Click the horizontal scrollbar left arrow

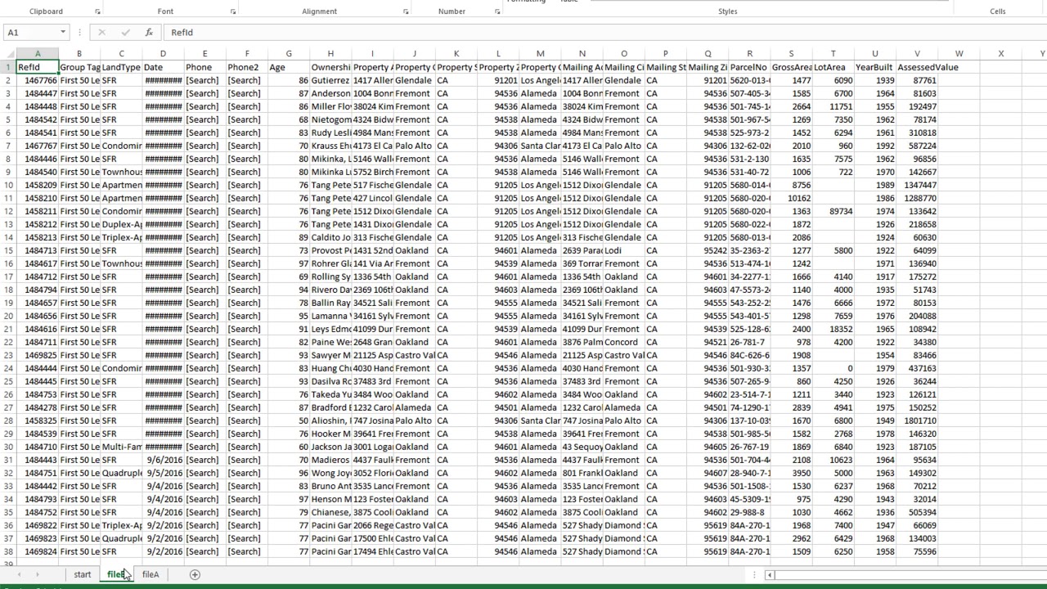tap(769, 574)
